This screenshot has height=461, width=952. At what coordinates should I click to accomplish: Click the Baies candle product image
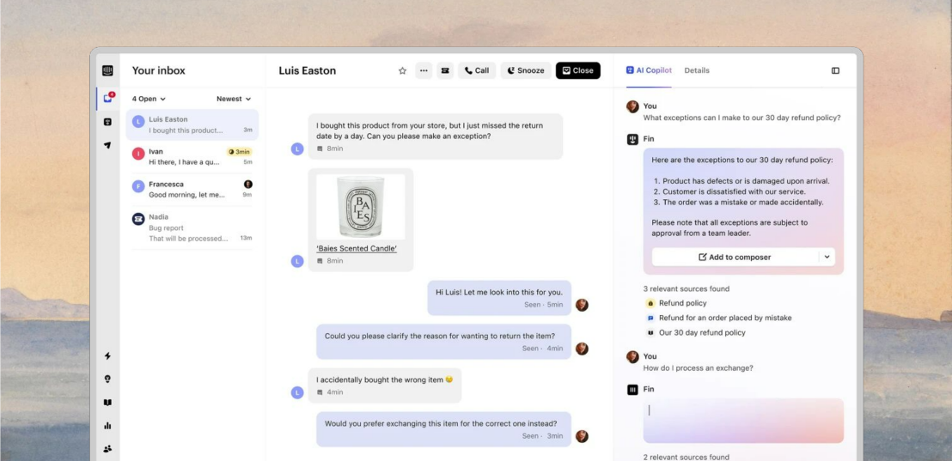coord(360,207)
